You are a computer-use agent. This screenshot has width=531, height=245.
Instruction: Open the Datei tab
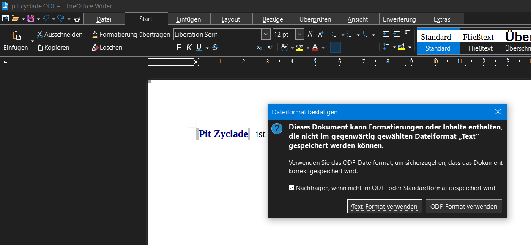(104, 19)
